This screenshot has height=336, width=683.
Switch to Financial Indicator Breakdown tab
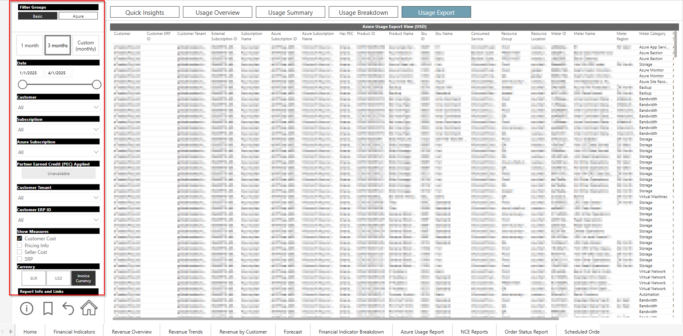coord(352,331)
